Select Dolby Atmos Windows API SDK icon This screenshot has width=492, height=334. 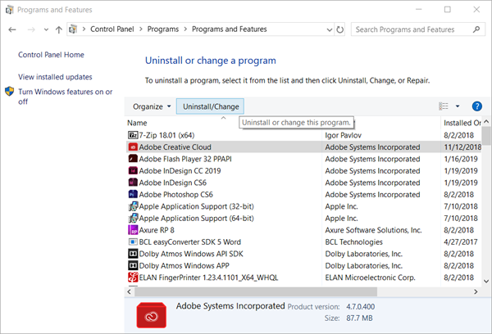(133, 254)
